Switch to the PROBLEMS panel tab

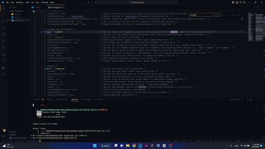coord(36,99)
